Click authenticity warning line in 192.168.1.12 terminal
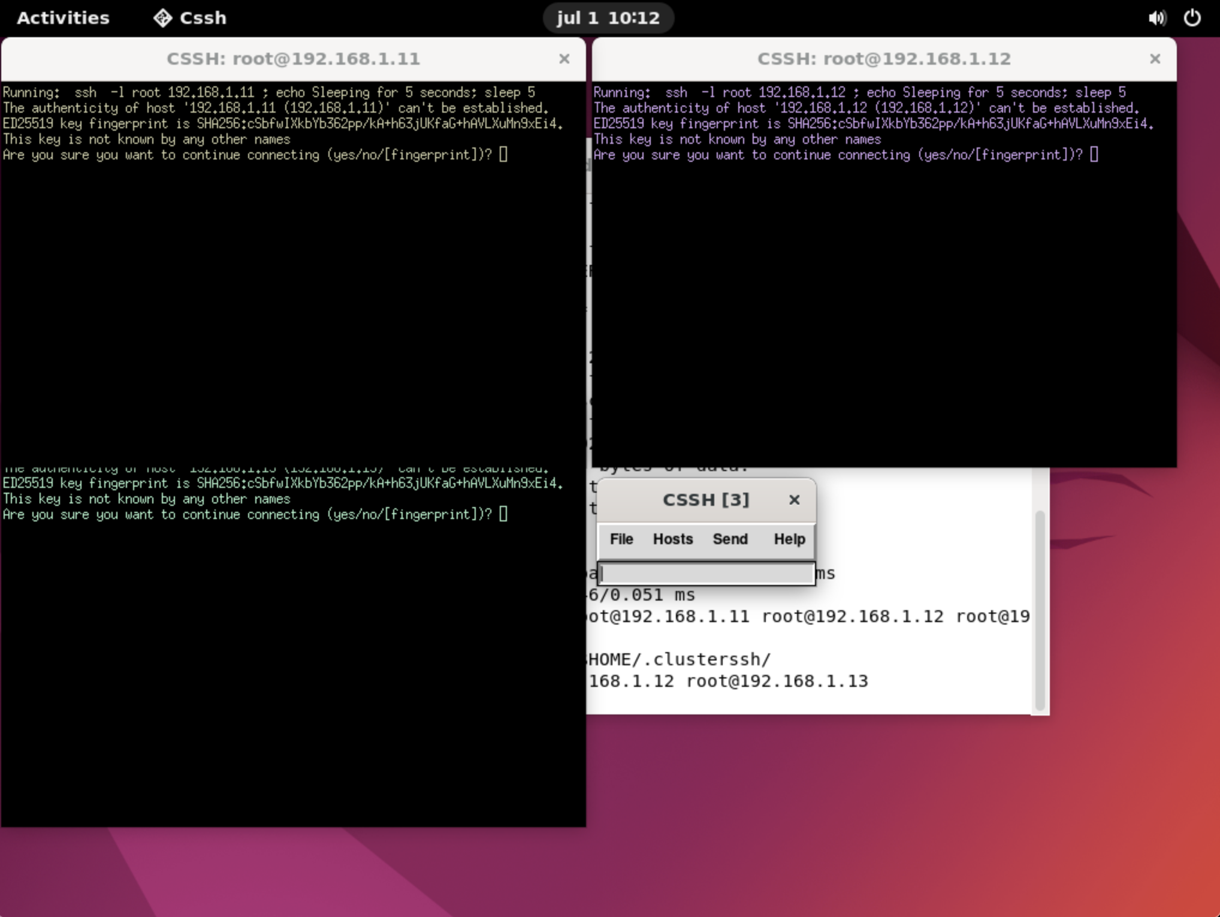This screenshot has width=1220, height=917. click(x=866, y=108)
